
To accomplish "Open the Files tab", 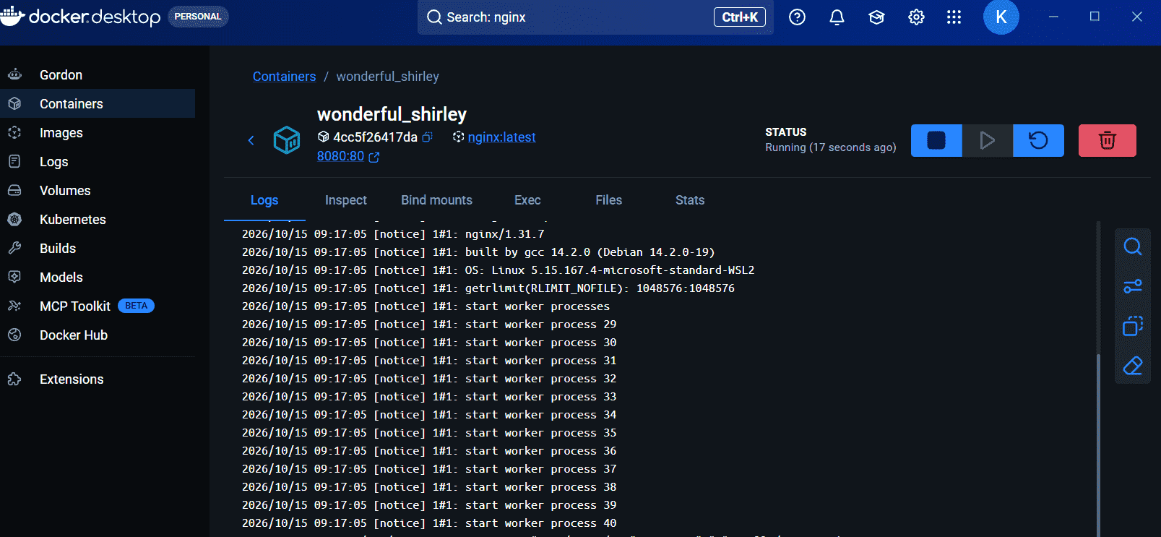I will (609, 200).
